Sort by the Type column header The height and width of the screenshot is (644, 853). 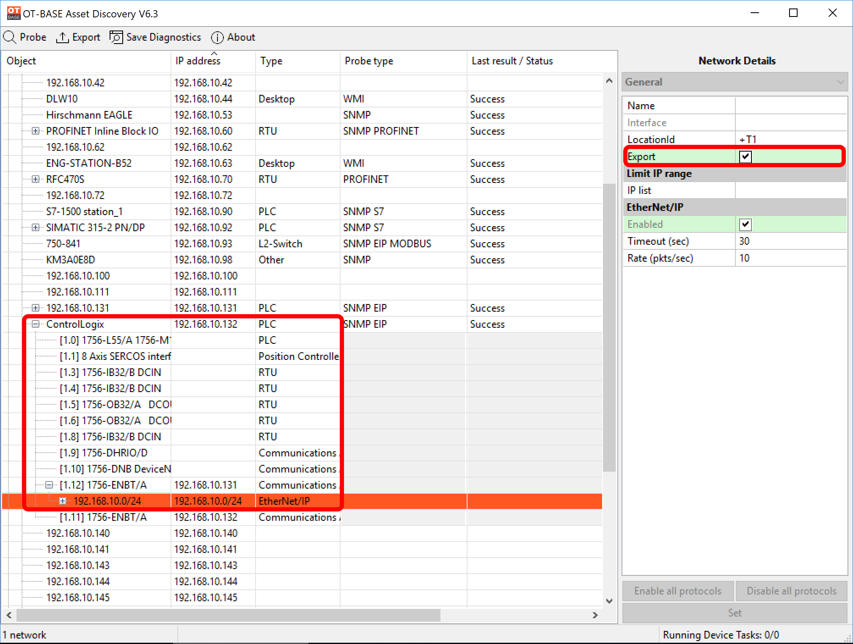point(298,61)
